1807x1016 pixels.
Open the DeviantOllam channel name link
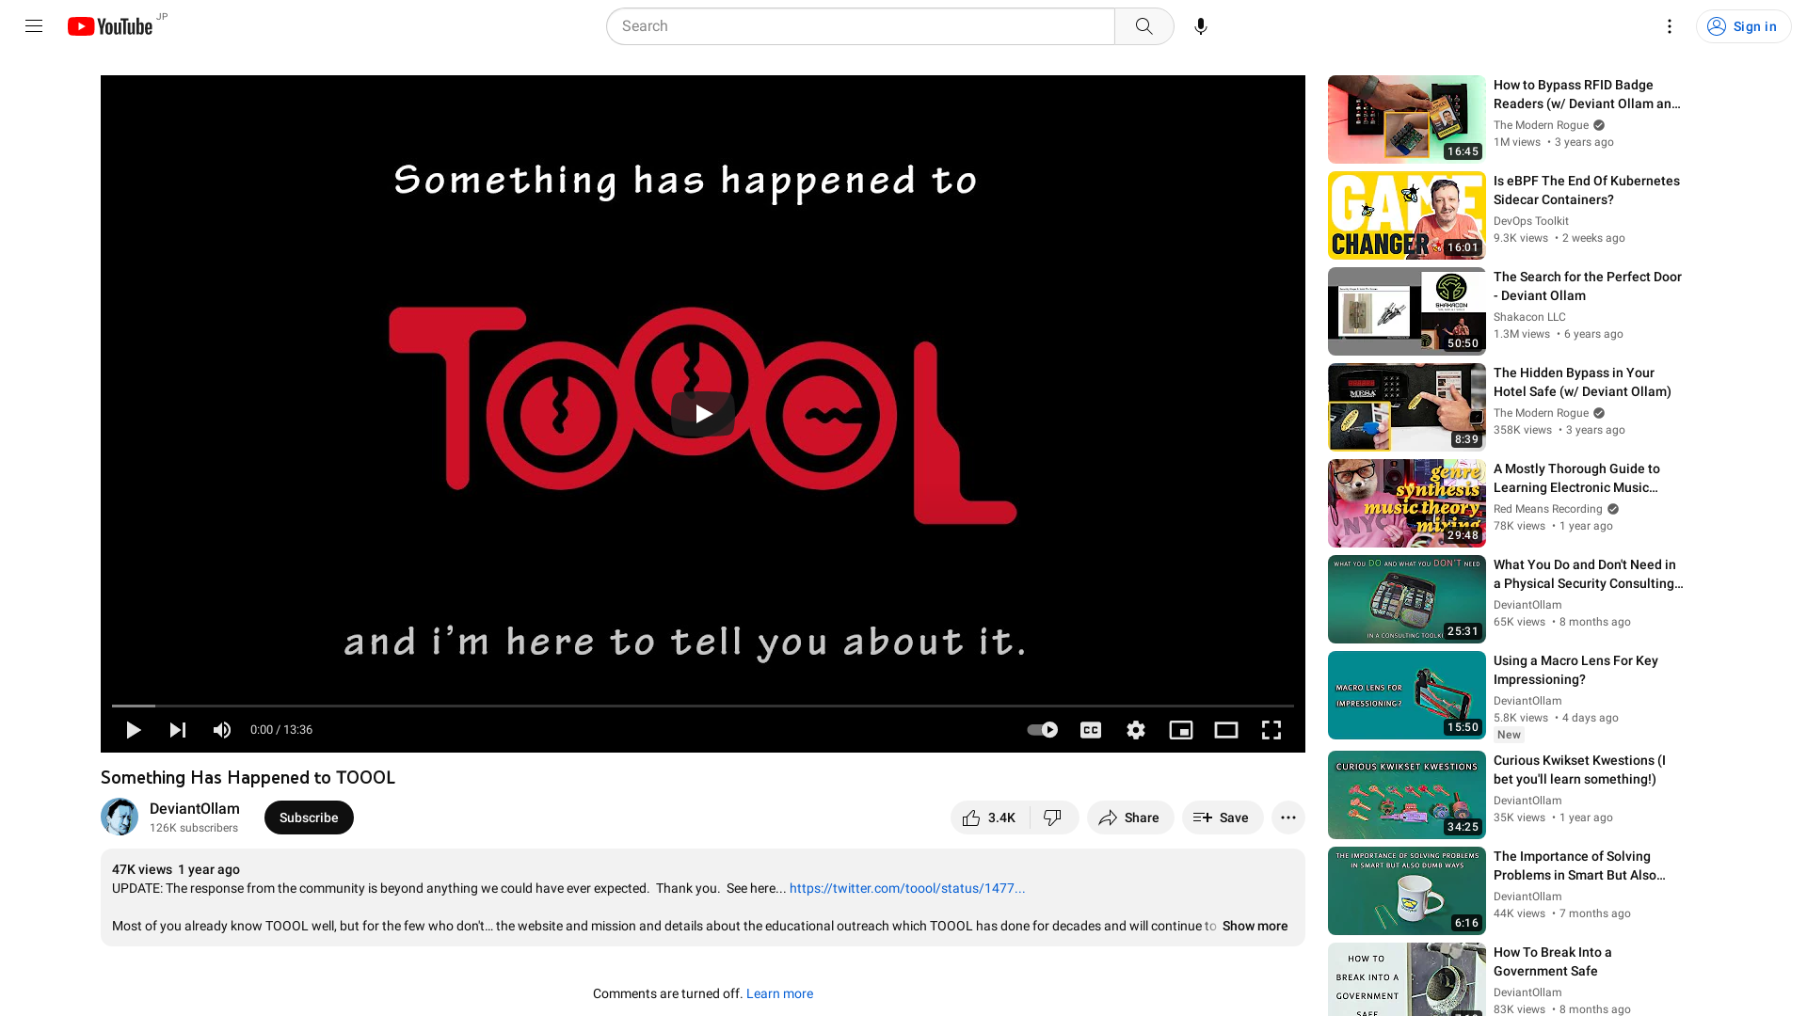pyautogui.click(x=195, y=809)
